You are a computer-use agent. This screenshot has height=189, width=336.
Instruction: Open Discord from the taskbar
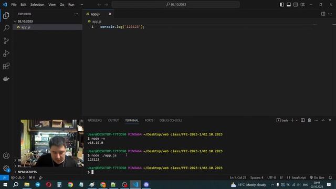click(146, 184)
